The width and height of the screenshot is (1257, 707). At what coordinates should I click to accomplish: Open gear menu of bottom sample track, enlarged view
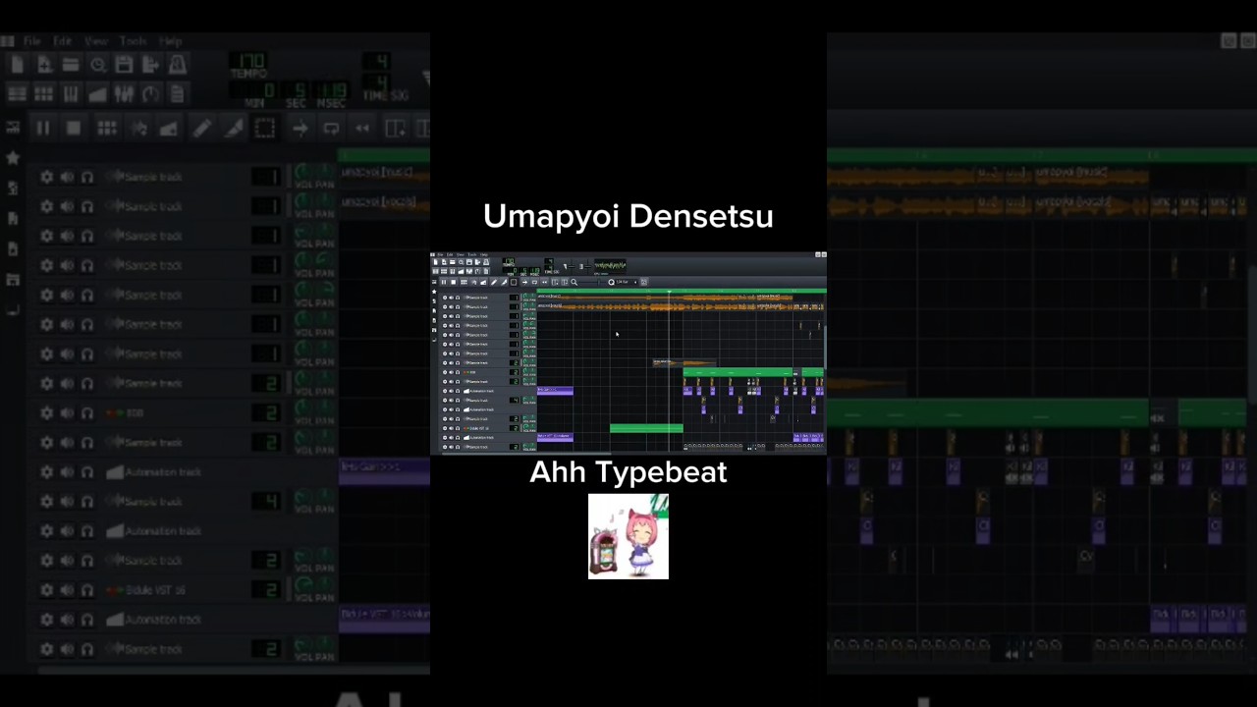coord(46,648)
